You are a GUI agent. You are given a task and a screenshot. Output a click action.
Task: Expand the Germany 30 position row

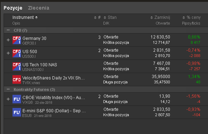(8, 40)
